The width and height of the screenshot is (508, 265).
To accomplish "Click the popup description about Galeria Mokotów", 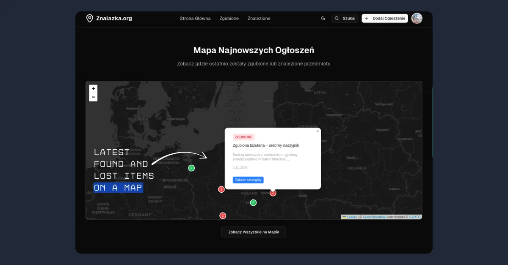I will tap(265, 157).
